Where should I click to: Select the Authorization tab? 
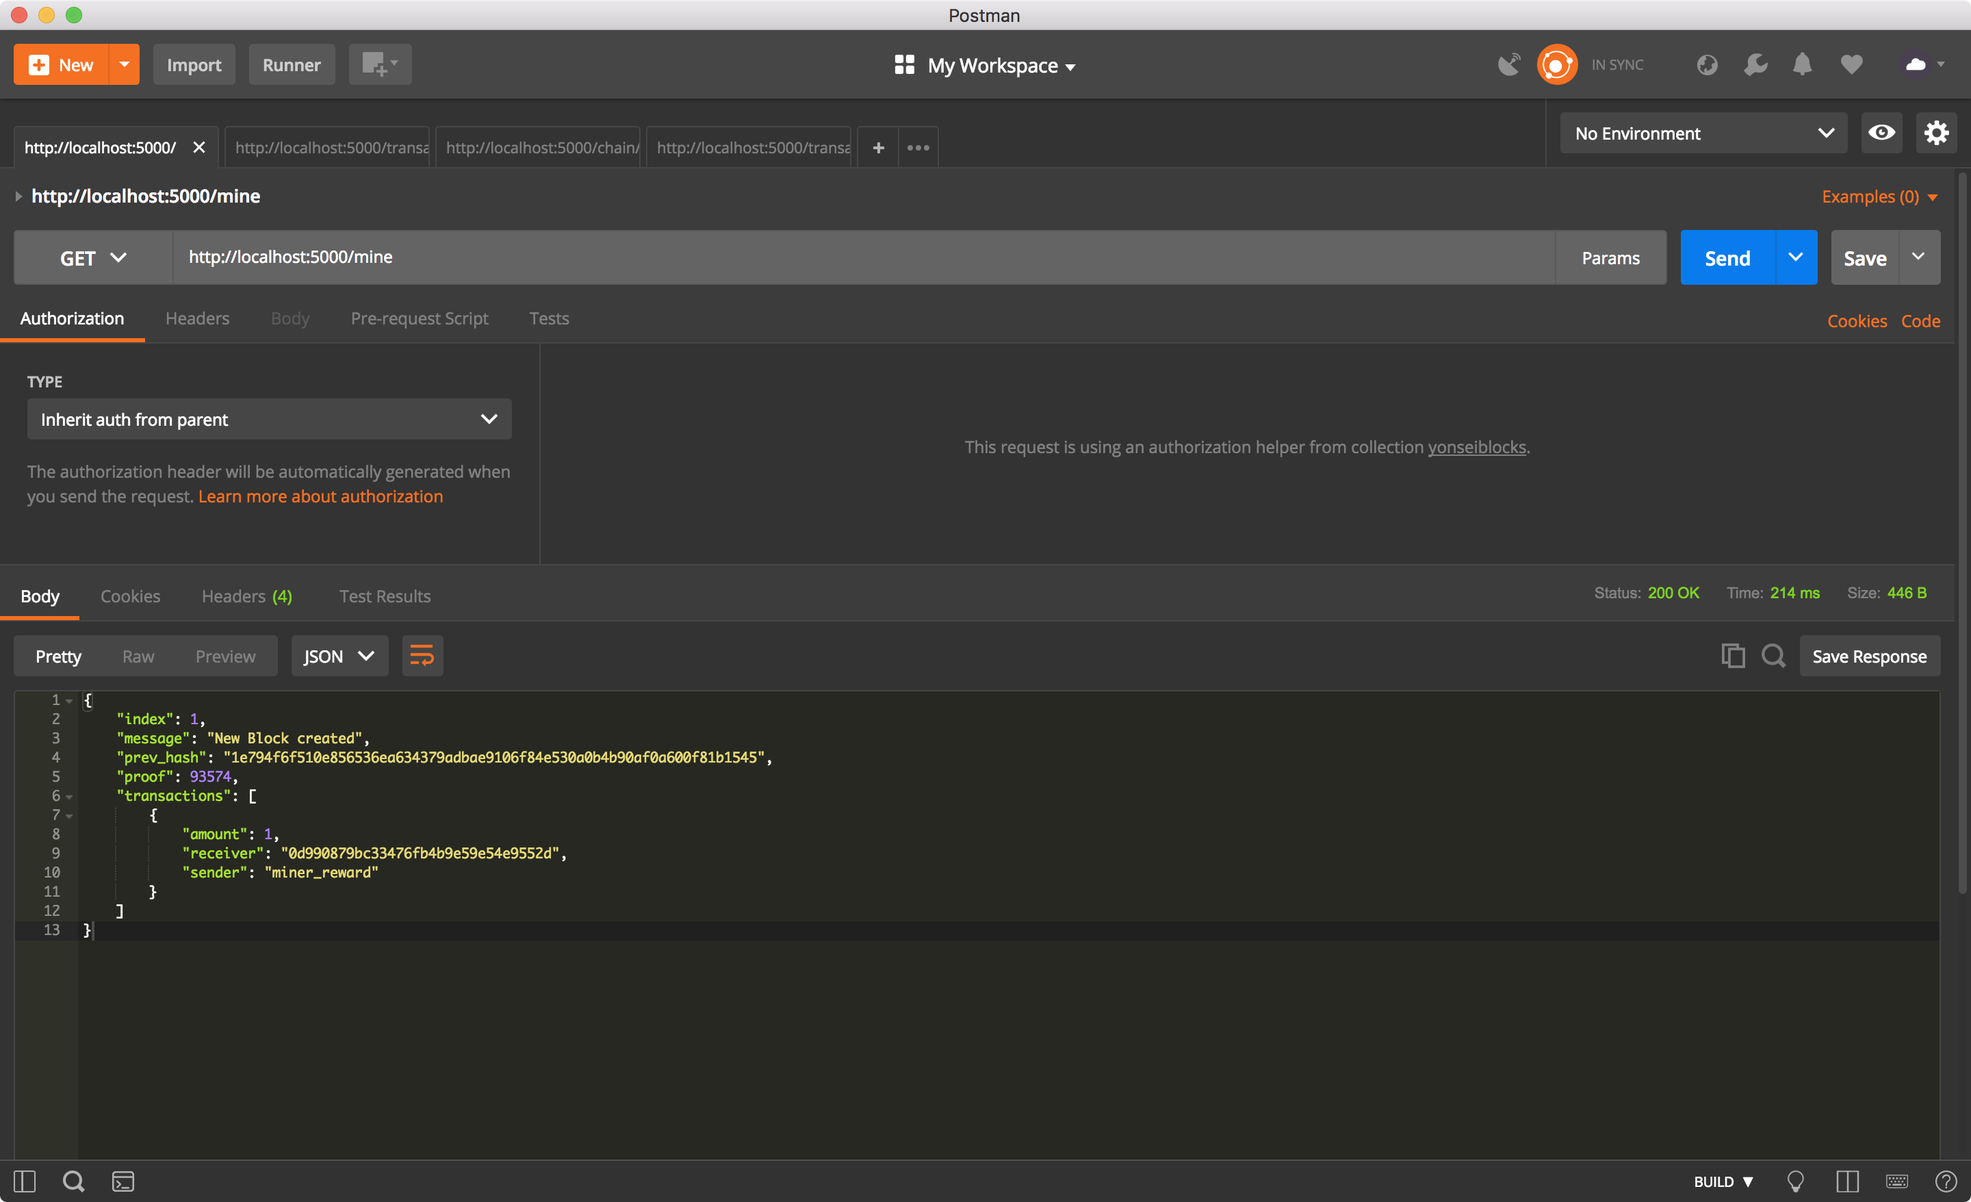click(x=72, y=318)
